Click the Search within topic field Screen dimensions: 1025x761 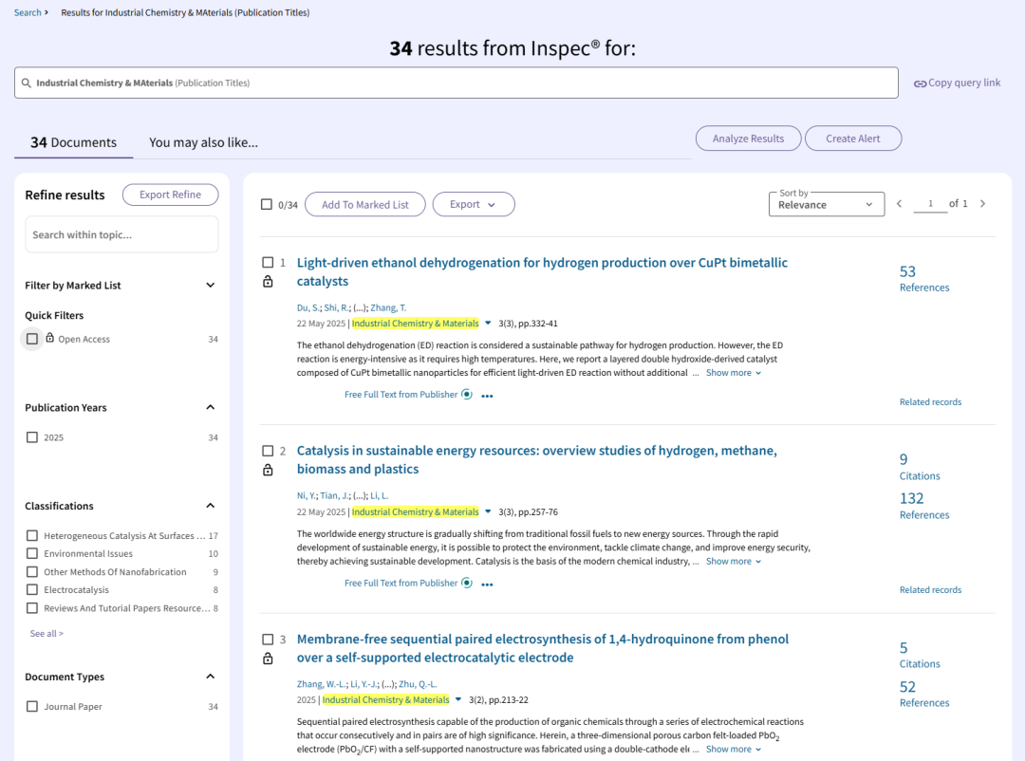(121, 234)
